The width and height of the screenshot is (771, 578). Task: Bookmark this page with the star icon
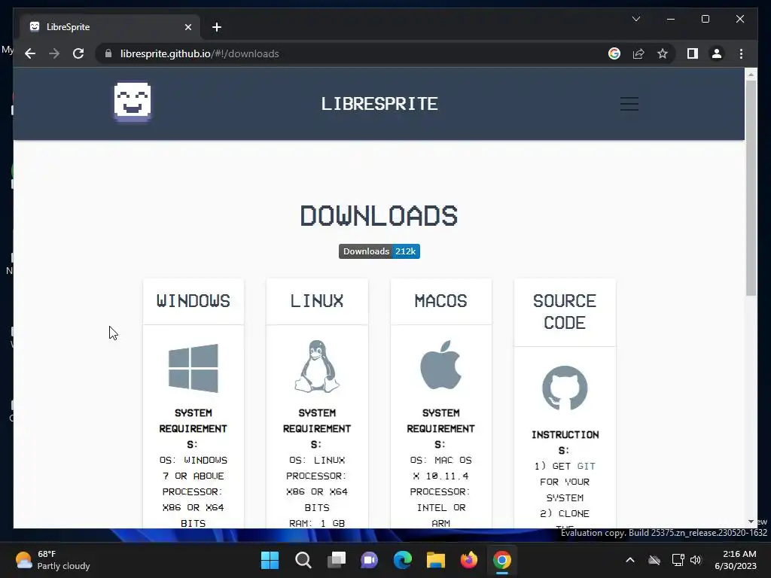[x=663, y=53]
